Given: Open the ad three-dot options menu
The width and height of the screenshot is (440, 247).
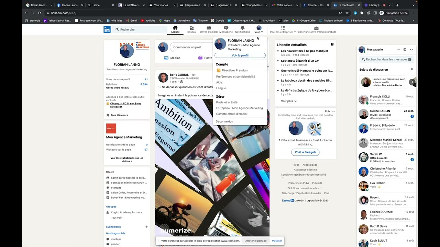Looking at the screenshot, I should pyautogui.click(x=333, y=111).
